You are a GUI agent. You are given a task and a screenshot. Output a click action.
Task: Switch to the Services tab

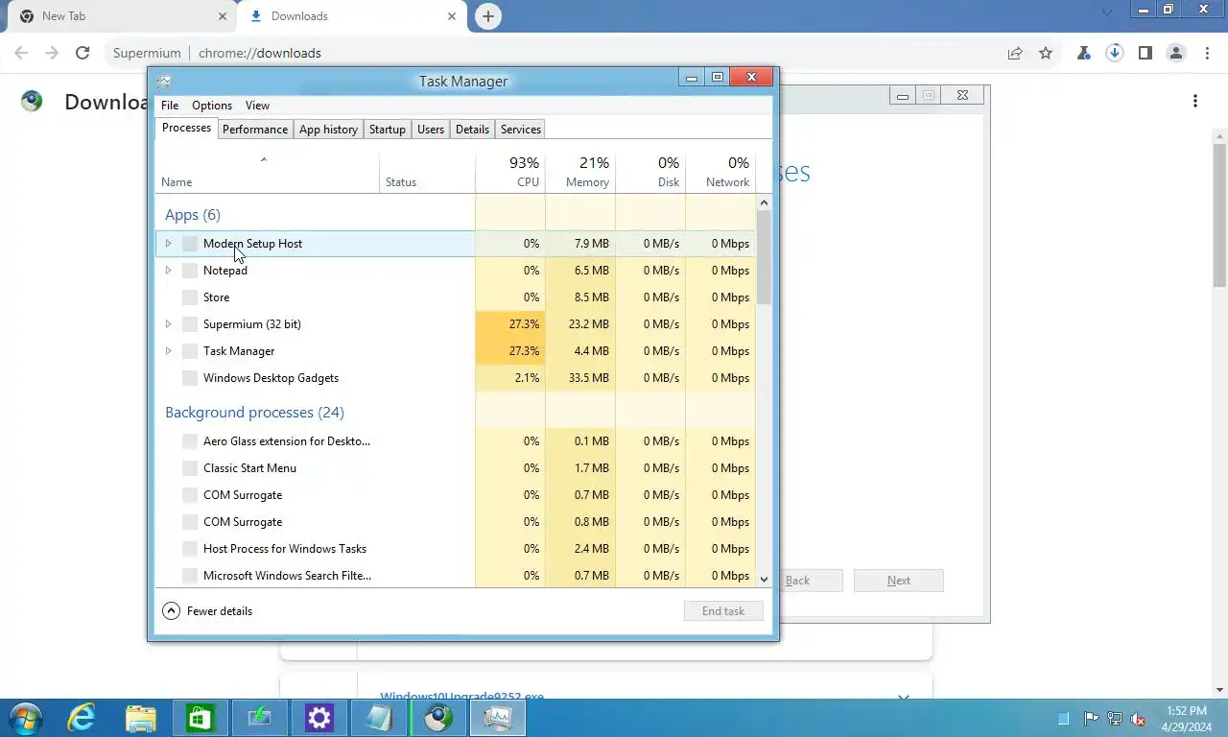pyautogui.click(x=521, y=130)
